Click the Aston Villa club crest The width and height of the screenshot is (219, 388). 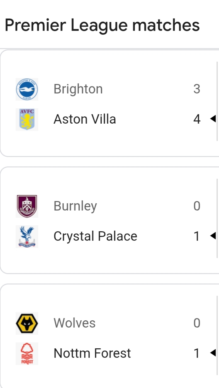27,120
